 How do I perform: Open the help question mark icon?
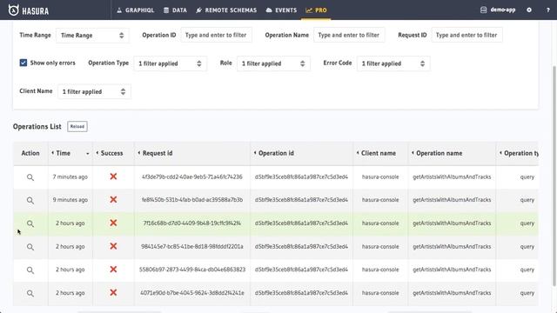[547, 10]
